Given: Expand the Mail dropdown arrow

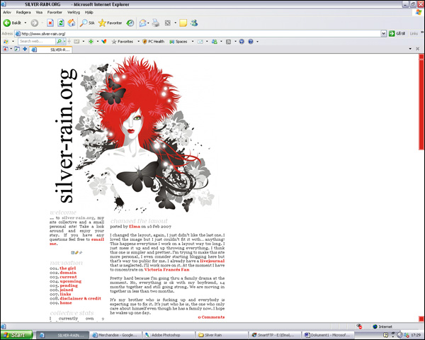Looking at the screenshot, I should pyautogui.click(x=148, y=23).
